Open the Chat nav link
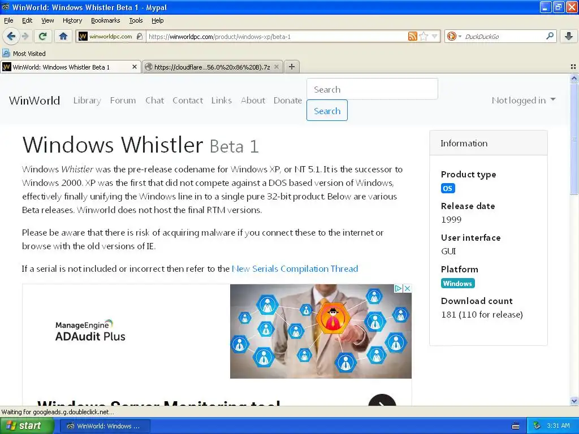The width and height of the screenshot is (579, 434). pos(155,101)
